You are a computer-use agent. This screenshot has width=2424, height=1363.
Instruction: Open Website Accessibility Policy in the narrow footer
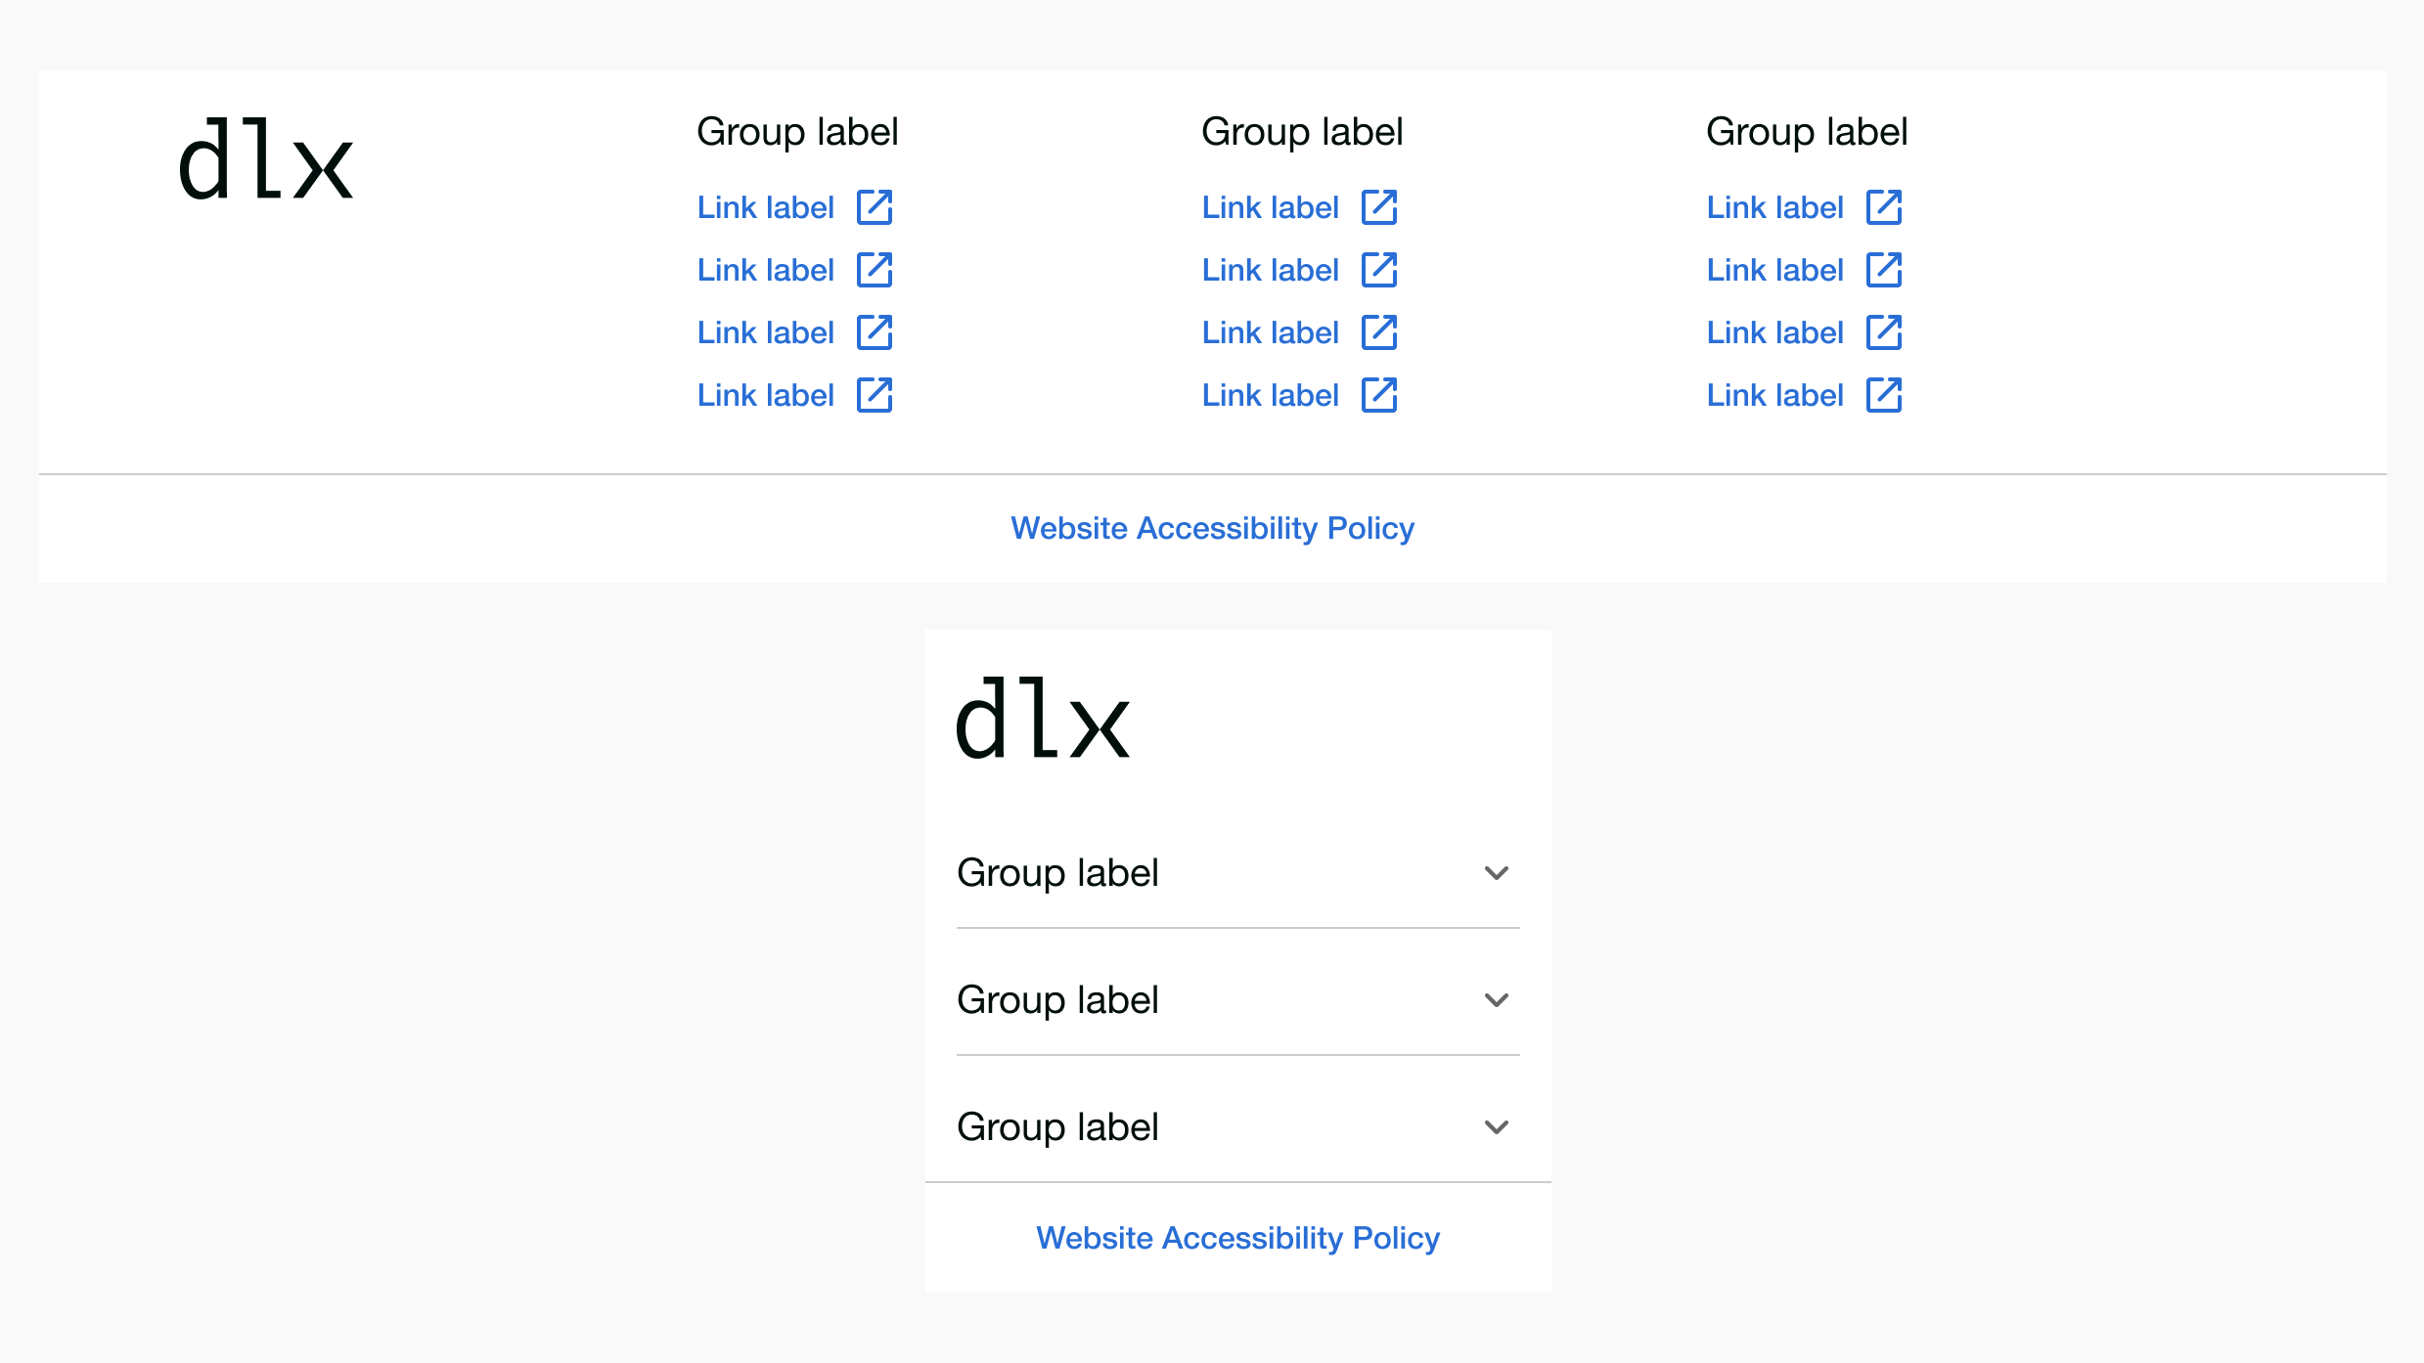click(x=1237, y=1238)
